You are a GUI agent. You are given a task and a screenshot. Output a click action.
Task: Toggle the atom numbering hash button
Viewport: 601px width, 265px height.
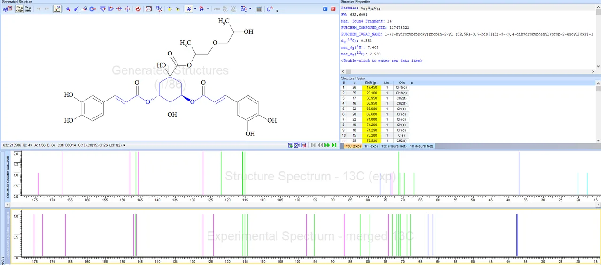click(x=188, y=9)
